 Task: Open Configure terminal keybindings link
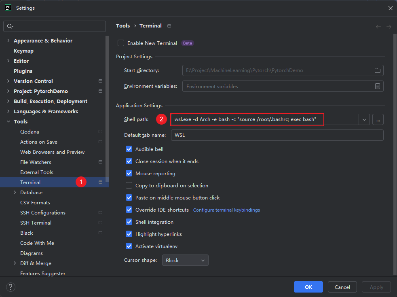tap(227, 210)
